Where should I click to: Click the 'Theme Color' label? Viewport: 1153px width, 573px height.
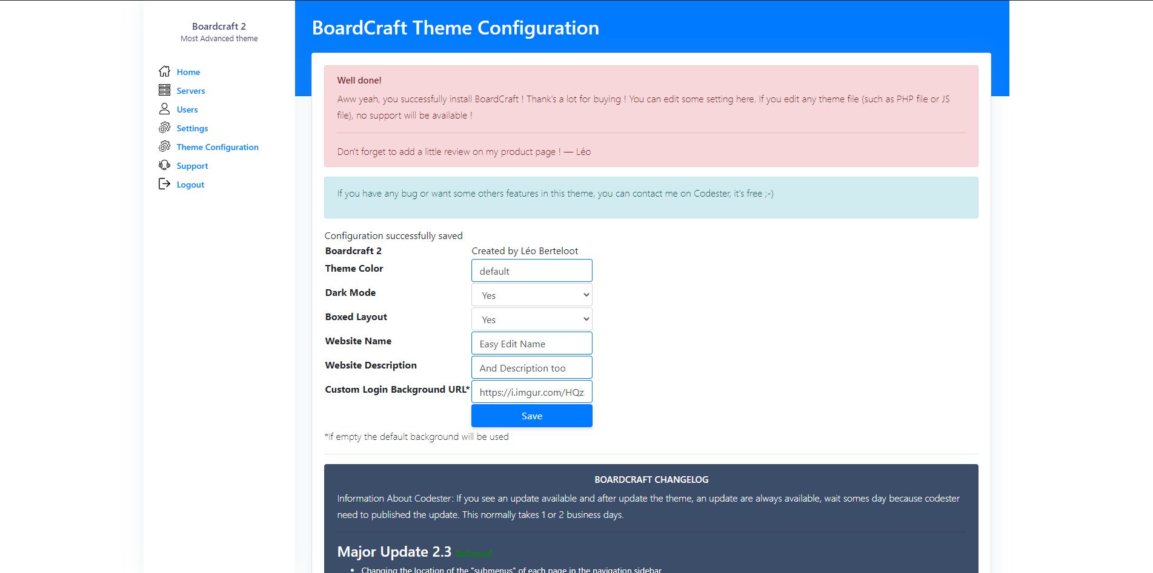tap(354, 268)
